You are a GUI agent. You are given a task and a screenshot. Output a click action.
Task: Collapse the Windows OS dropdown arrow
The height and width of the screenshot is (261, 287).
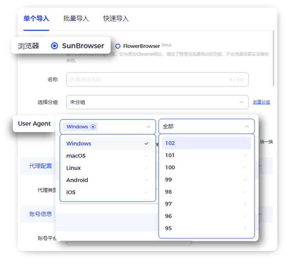pyautogui.click(x=148, y=127)
